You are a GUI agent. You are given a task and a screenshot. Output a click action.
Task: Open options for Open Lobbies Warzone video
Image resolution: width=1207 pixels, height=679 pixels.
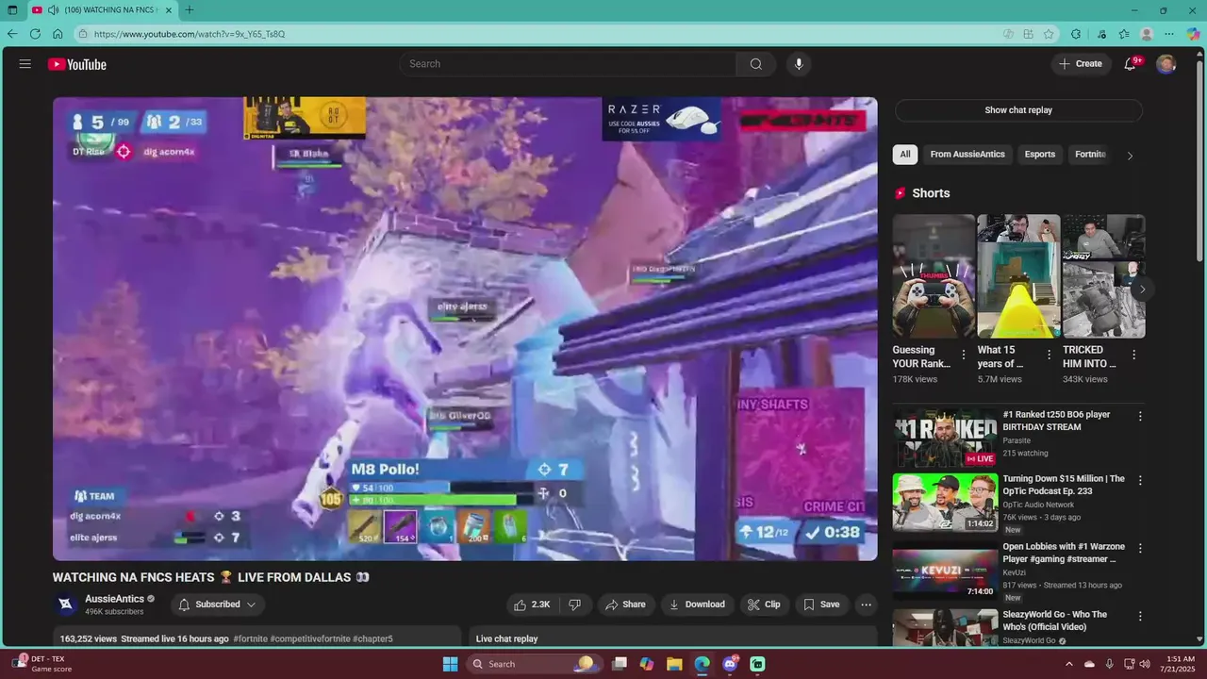(x=1140, y=548)
